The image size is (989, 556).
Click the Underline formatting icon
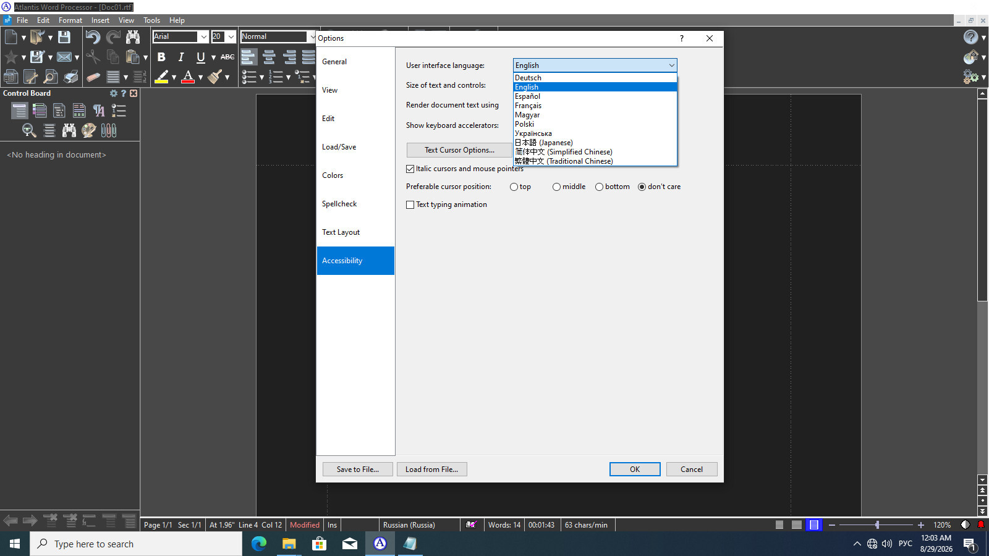click(200, 57)
